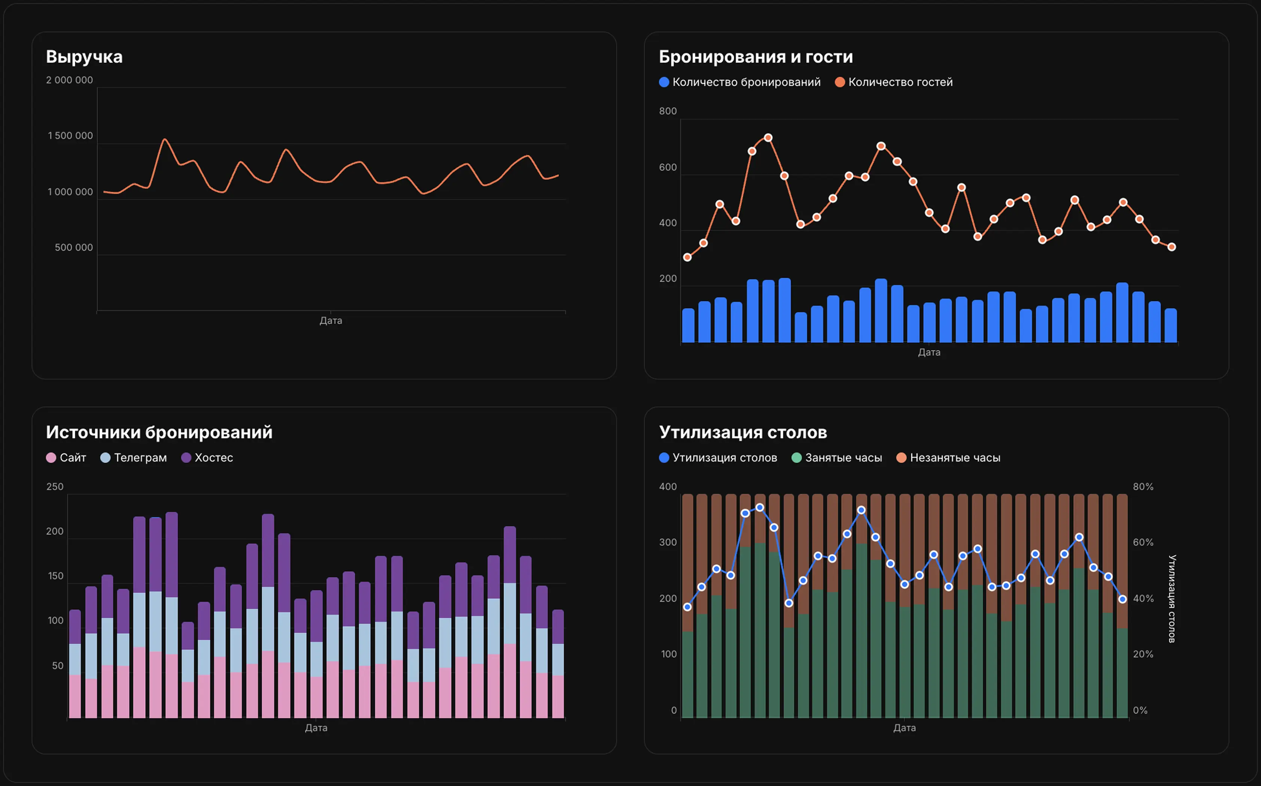1261x786 pixels.
Task: Click the green dot beside Занятые часы
Action: click(x=796, y=457)
